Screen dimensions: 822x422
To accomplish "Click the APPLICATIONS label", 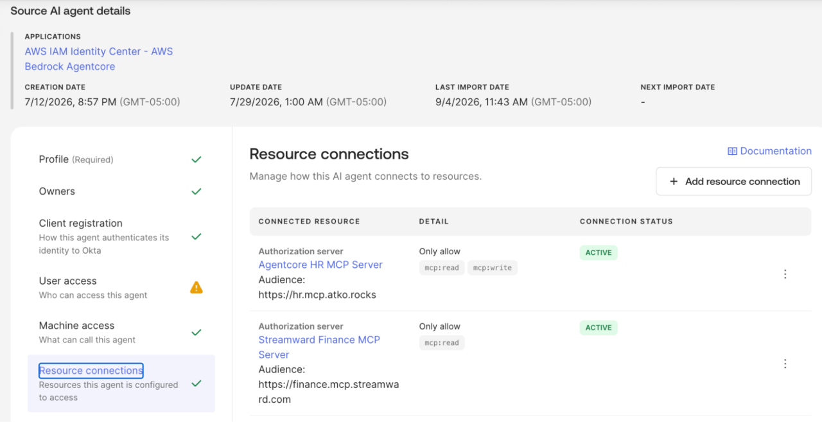I will [x=53, y=37].
